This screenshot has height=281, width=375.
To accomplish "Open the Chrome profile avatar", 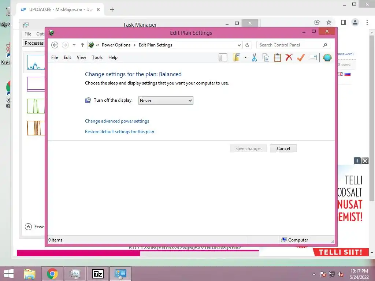I will (355, 22).
